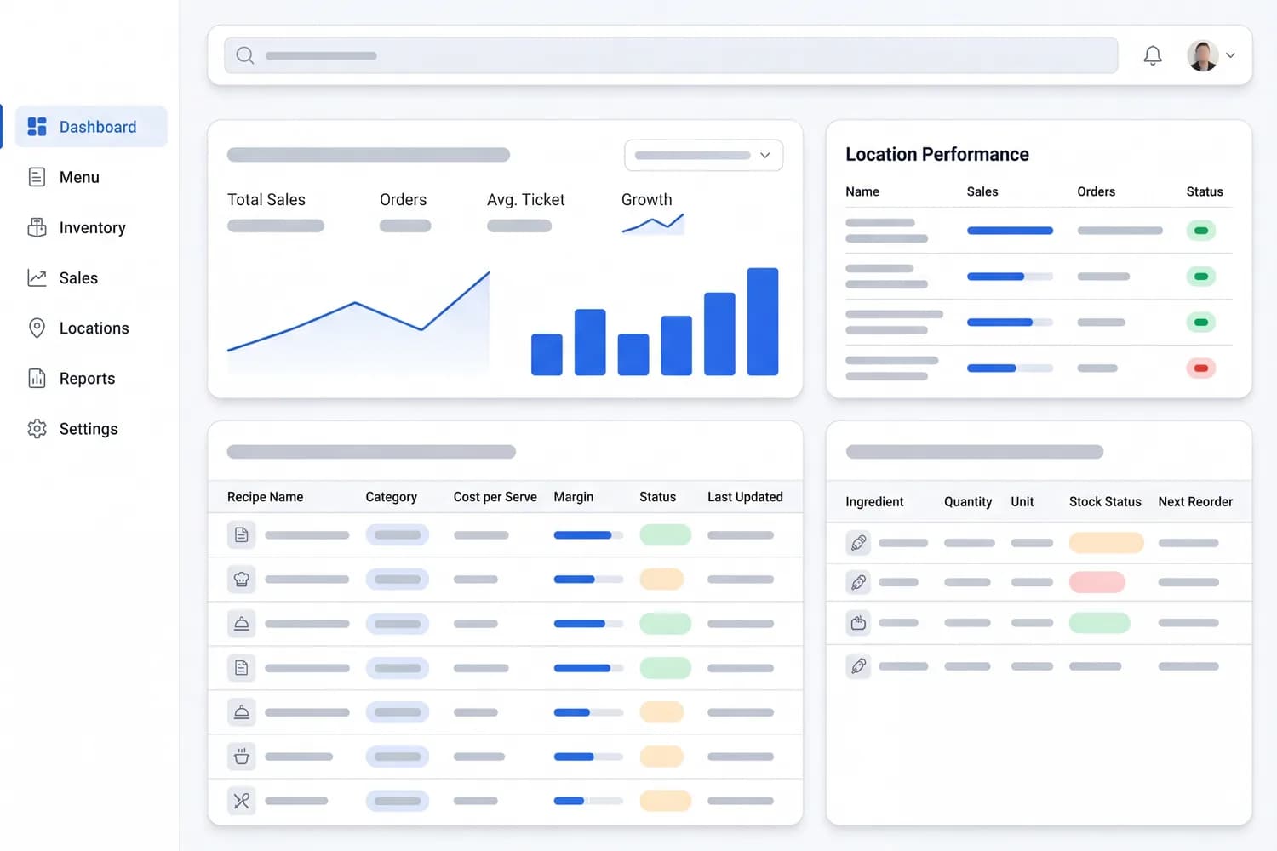The height and width of the screenshot is (851, 1277).
Task: Click the recipe table Status header
Action: tap(657, 497)
